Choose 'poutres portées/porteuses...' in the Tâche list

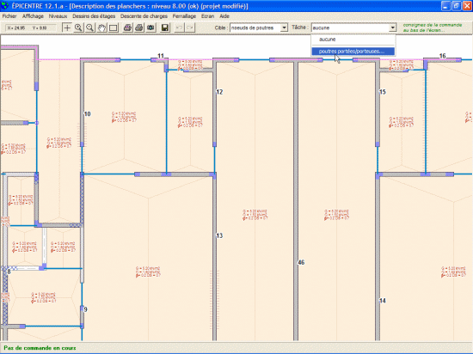[x=353, y=52]
